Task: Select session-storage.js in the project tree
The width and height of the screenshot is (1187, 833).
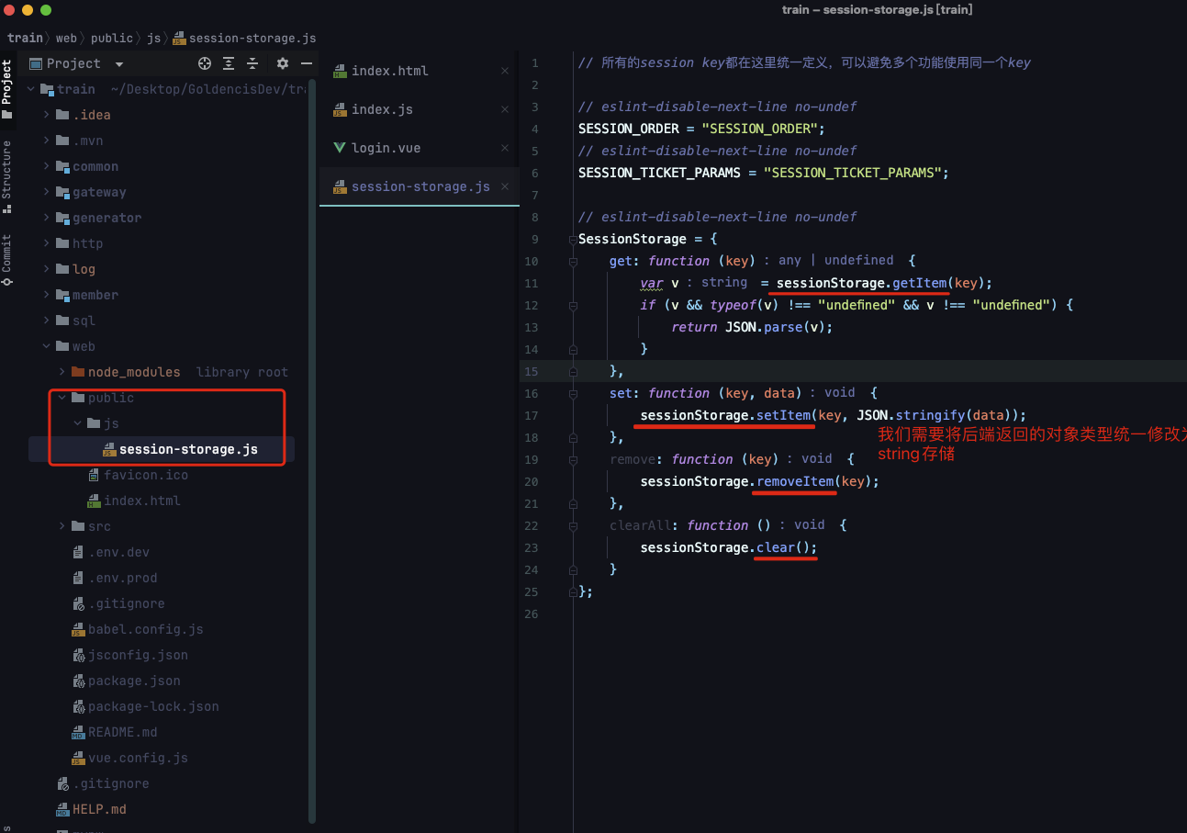Action: tap(162, 449)
